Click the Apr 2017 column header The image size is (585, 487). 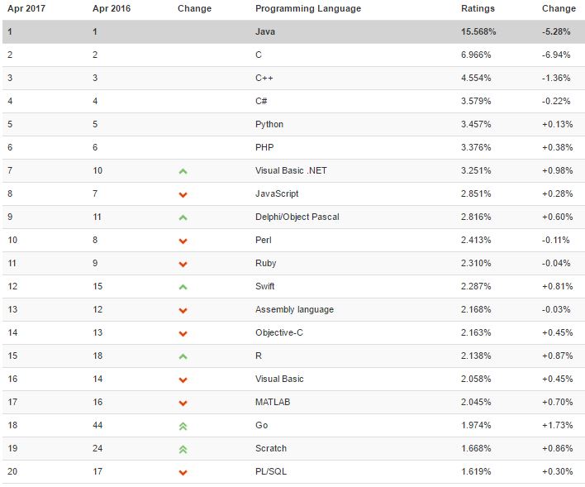click(x=26, y=8)
